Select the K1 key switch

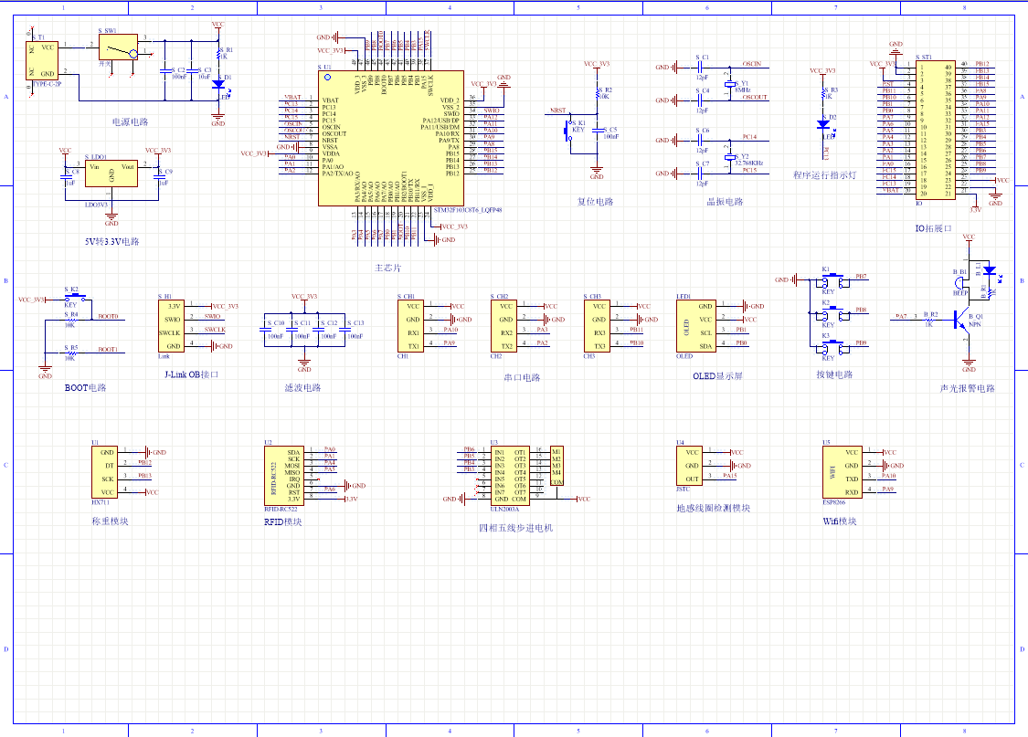pos(832,281)
